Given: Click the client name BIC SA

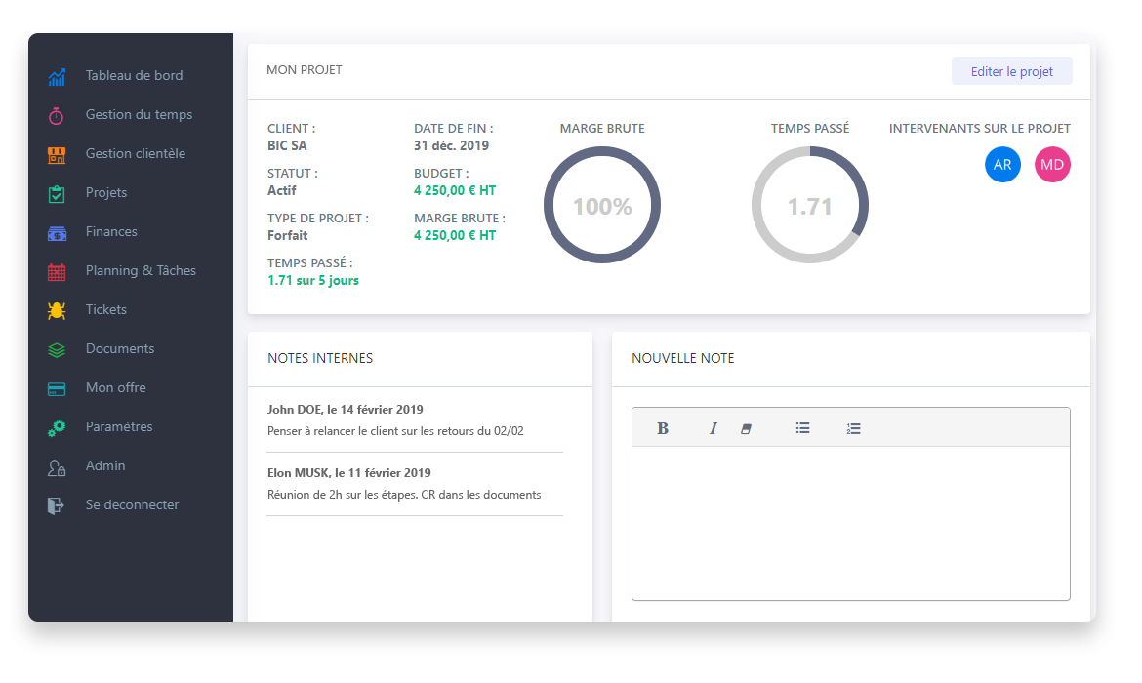Looking at the screenshot, I should coord(287,145).
